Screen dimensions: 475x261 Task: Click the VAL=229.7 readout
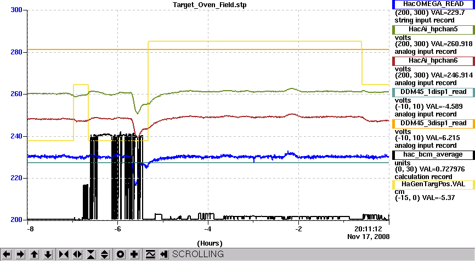click(447, 13)
